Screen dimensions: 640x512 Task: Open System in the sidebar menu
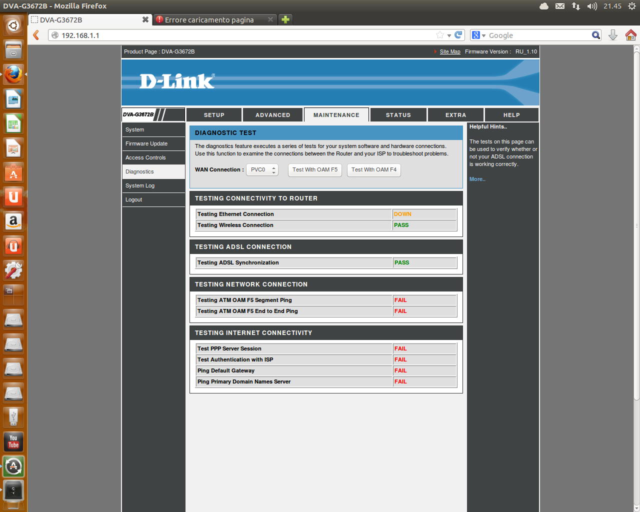click(x=153, y=129)
